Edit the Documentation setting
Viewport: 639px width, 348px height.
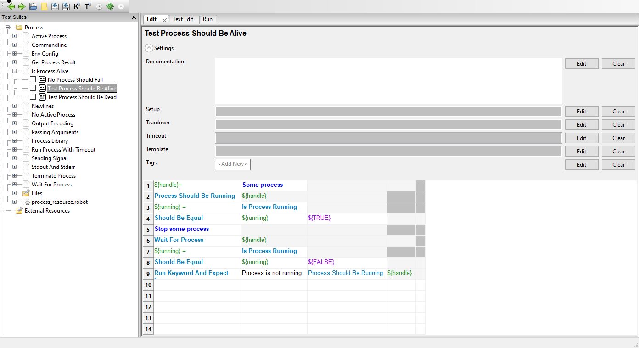point(582,64)
